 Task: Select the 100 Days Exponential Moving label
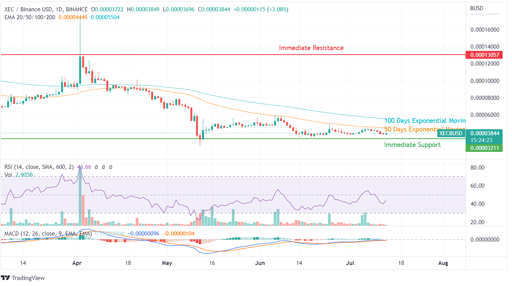(425, 121)
